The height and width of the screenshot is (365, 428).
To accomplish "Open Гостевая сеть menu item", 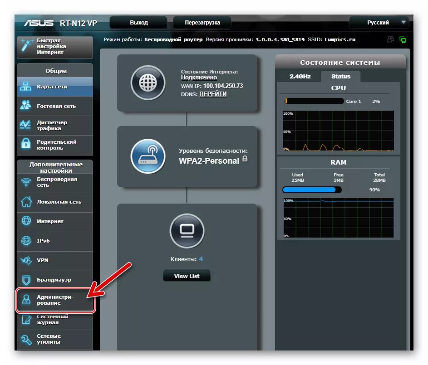I will [x=55, y=106].
